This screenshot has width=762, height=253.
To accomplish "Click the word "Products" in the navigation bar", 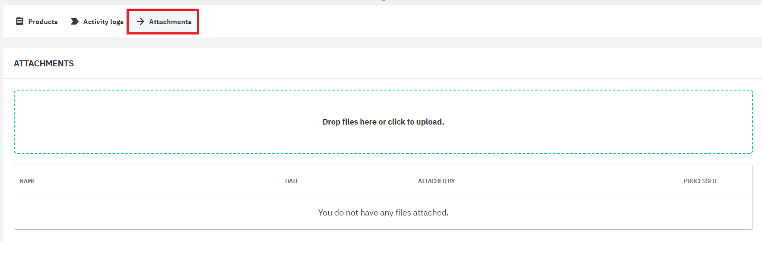I will 43,22.
